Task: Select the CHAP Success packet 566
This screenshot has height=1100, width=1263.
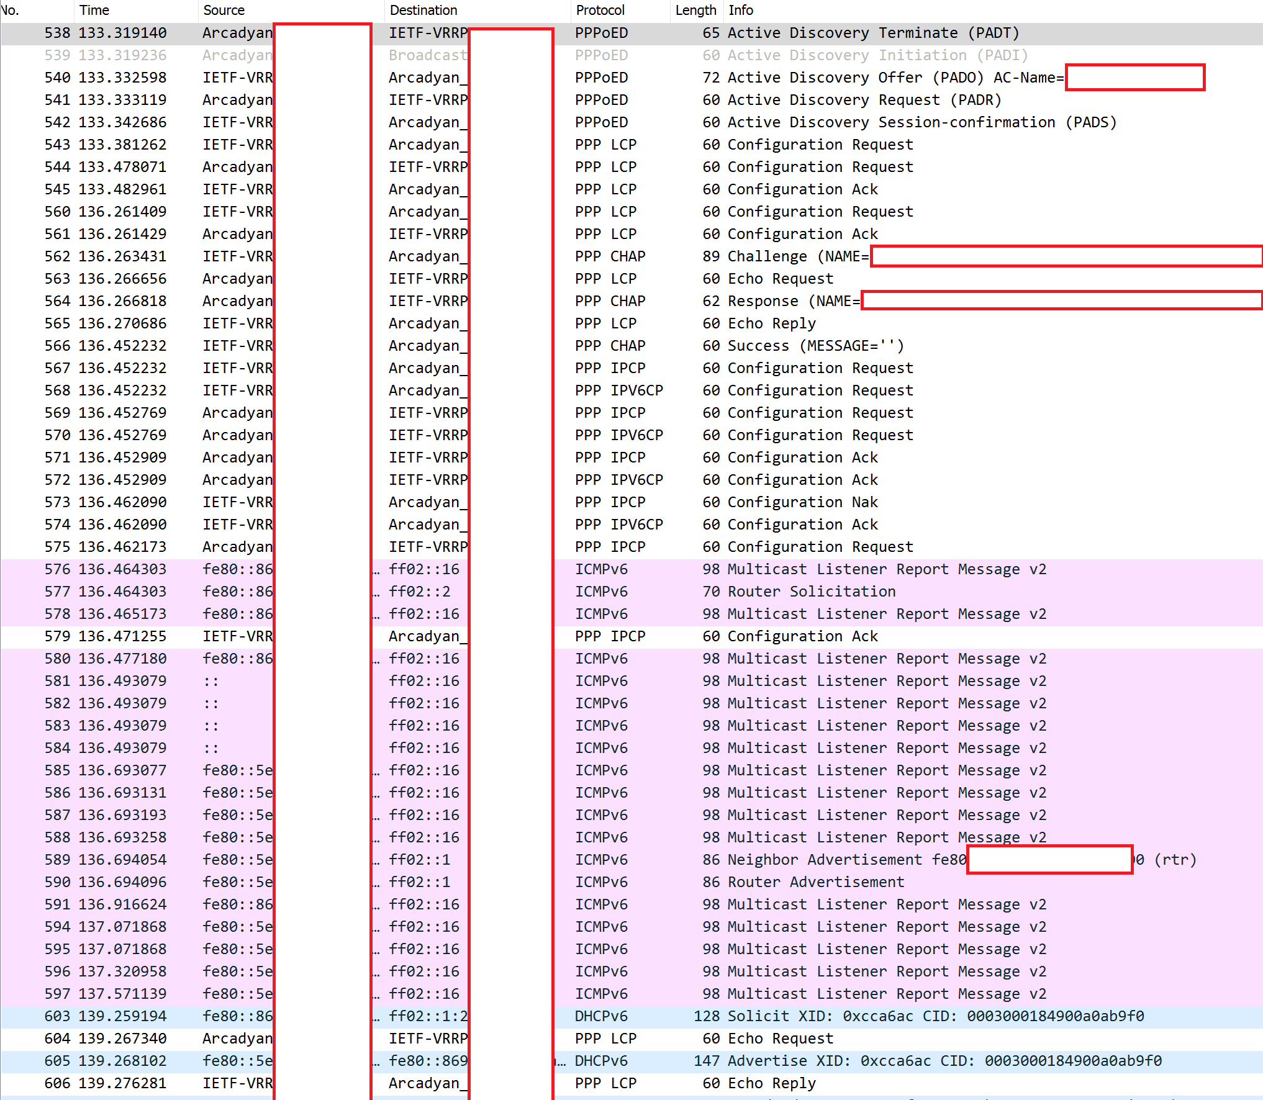Action: 621,346
